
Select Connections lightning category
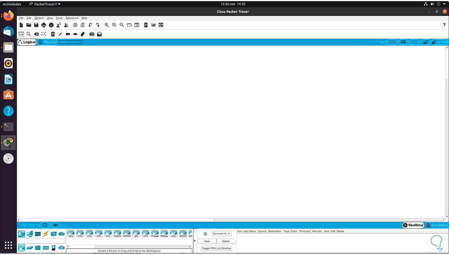[x=46, y=234]
